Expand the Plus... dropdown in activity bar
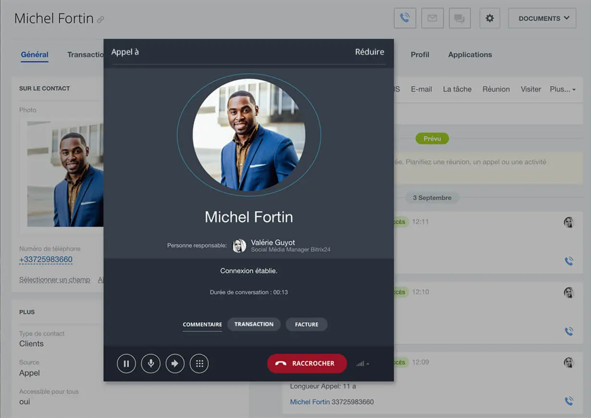Viewport: 591px width, 418px height. 563,89
